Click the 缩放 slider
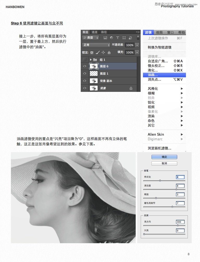This screenshot has height=262, width=200. 164,198
